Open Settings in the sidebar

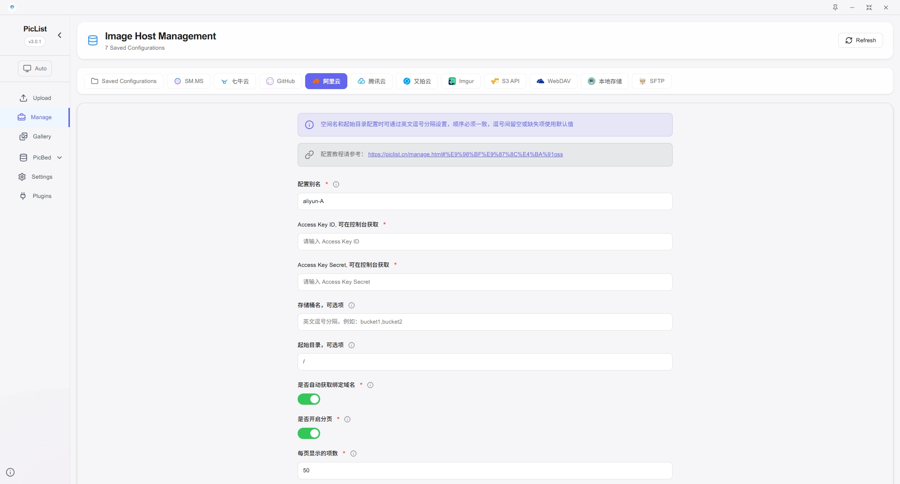[x=35, y=177]
